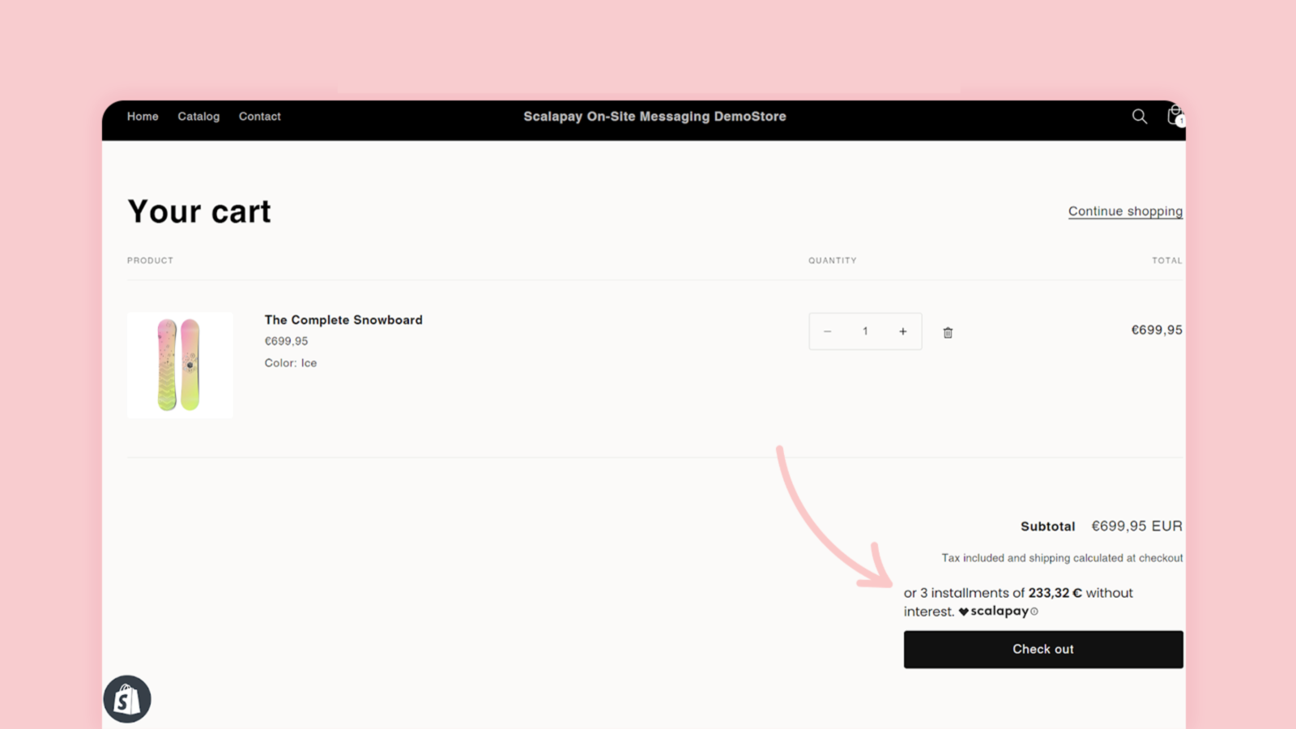
Task: Click the Scalapay info circle icon
Action: coord(1035,611)
